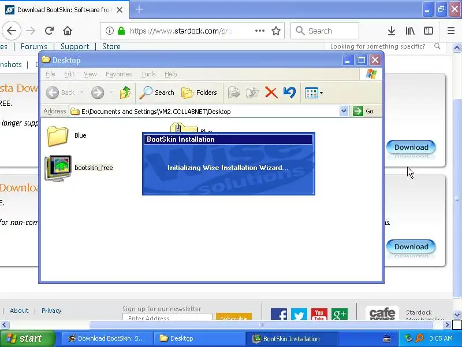Open Firefox home page
The width and height of the screenshot is (462, 347).
[68, 31]
